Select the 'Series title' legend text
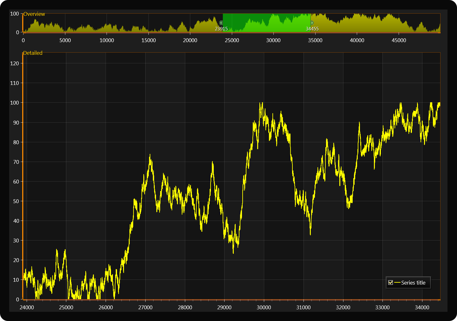The width and height of the screenshot is (457, 321). (413, 283)
